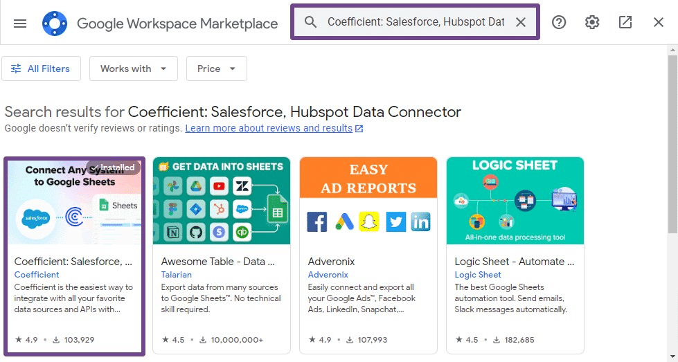Click the Google Workspace Marketplace logo
The height and width of the screenshot is (362, 678).
coord(55,24)
